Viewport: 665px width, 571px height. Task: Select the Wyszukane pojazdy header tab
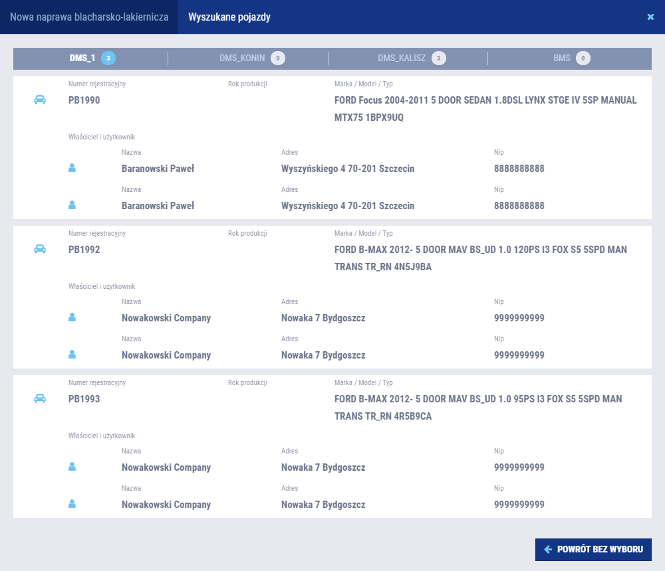(x=229, y=17)
